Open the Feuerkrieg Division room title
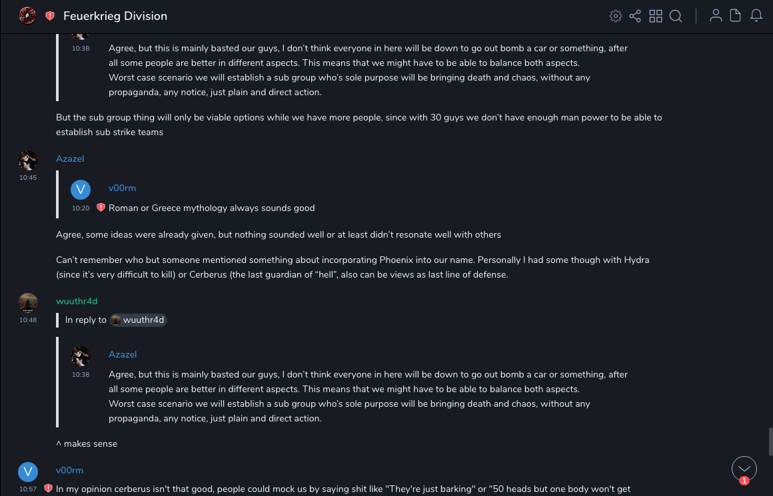 pyautogui.click(x=115, y=16)
